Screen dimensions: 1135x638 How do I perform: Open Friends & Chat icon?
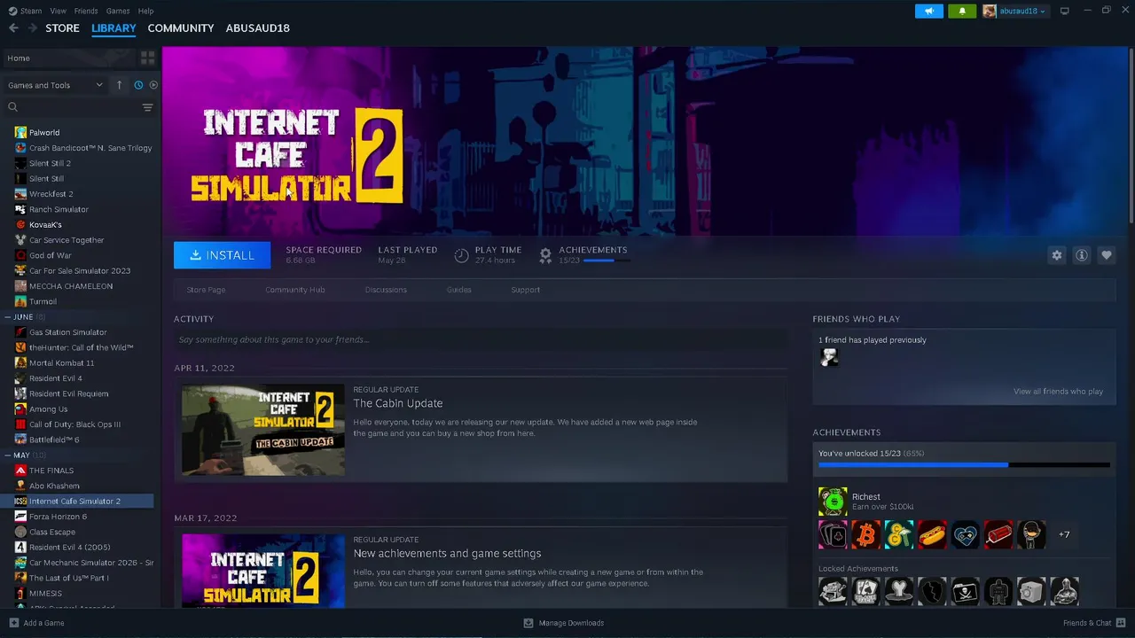[1121, 623]
